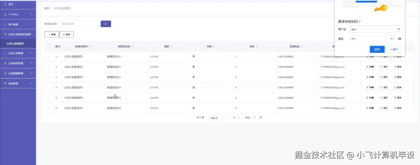Check the checkbox for row 垃圾分类管理员6
Screen dimensions: 420x165
pyautogui.click(x=49, y=108)
